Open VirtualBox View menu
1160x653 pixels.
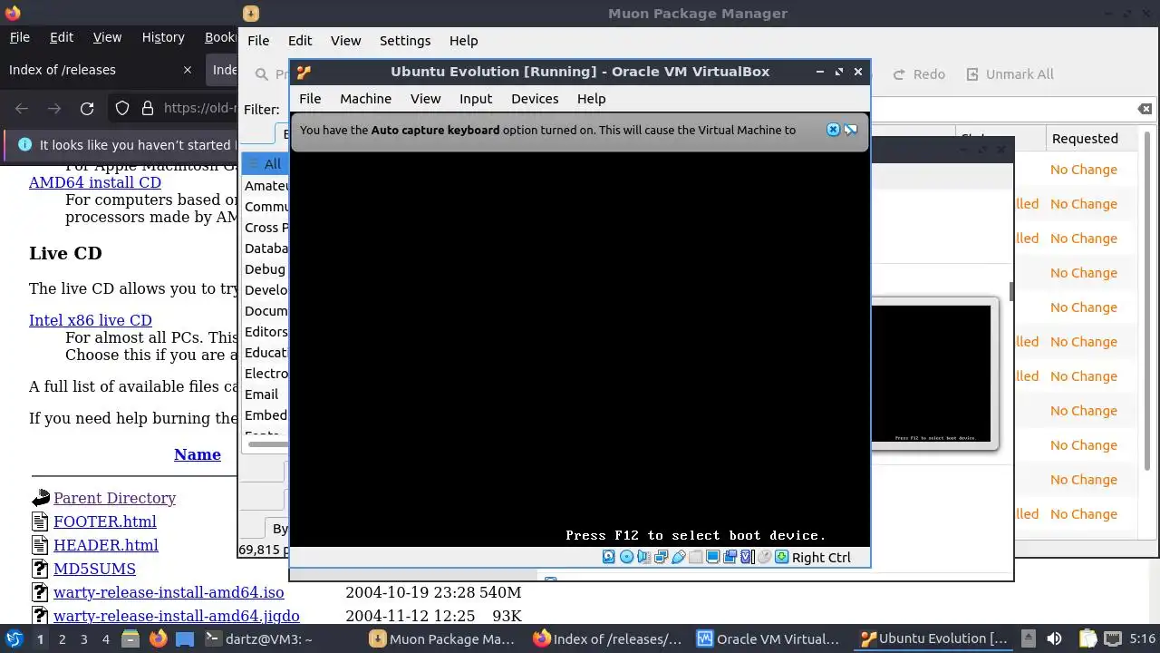[x=425, y=99]
